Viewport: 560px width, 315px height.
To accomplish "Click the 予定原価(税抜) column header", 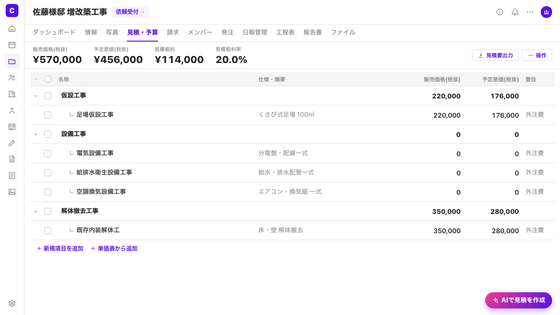I will 500,80.
